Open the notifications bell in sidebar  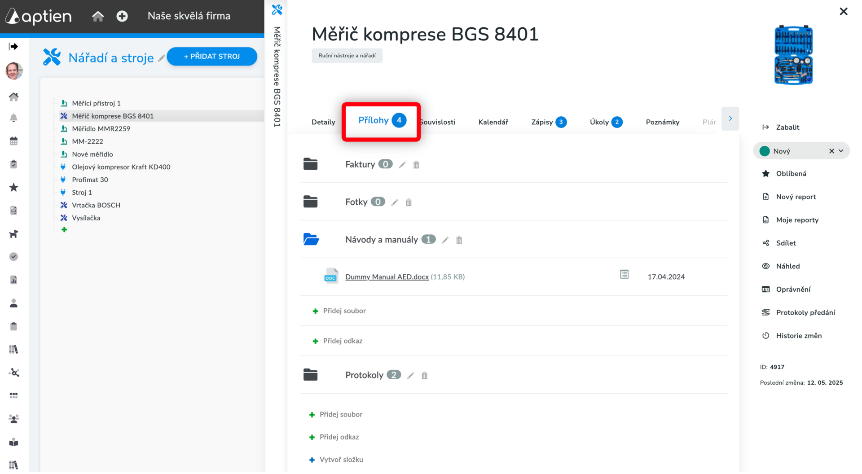(x=14, y=118)
